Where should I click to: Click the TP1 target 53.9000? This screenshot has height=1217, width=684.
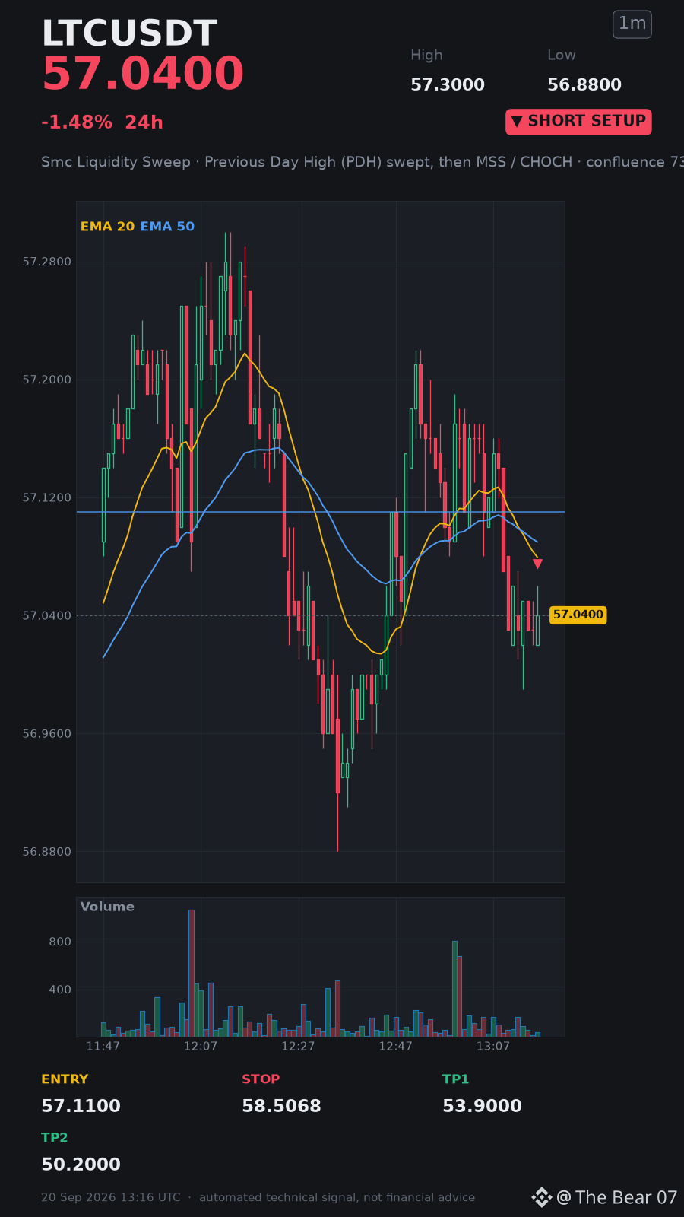click(x=482, y=1106)
